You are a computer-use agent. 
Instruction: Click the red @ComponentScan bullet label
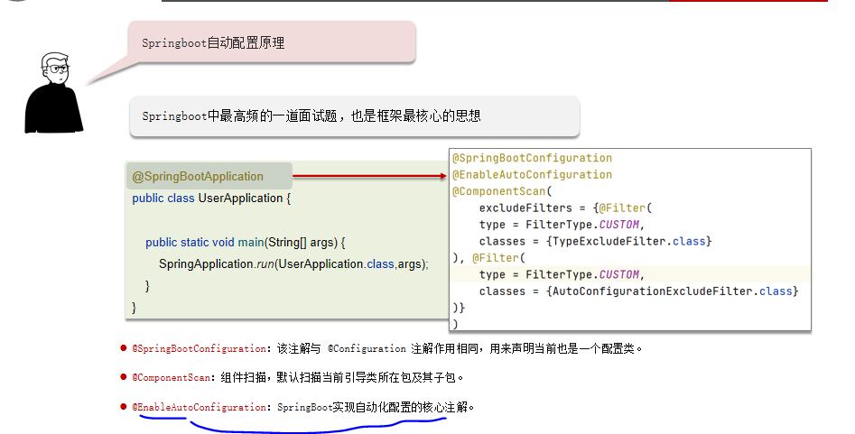(172, 378)
